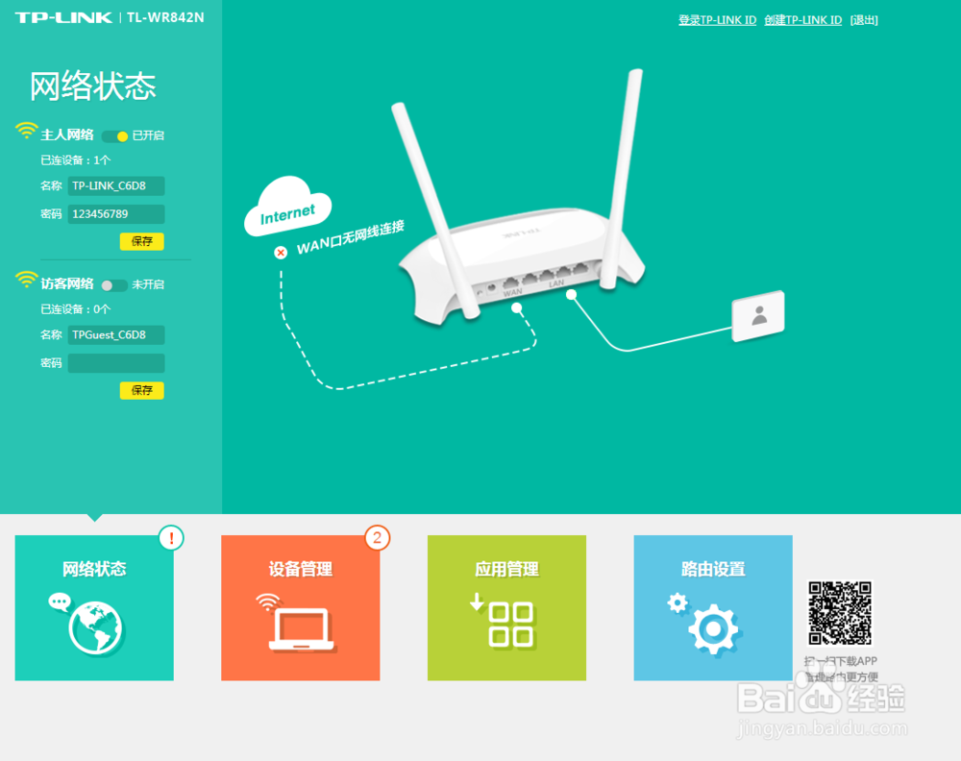Click the connected device user icon

point(759,315)
